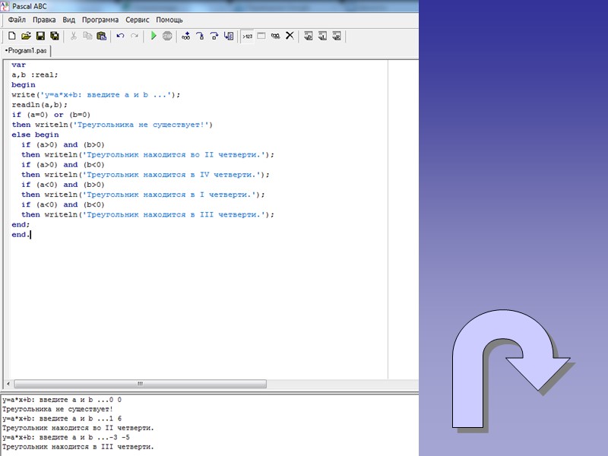Click the horizontal scrollbar under the editor
608x456 pixels.
[139, 384]
